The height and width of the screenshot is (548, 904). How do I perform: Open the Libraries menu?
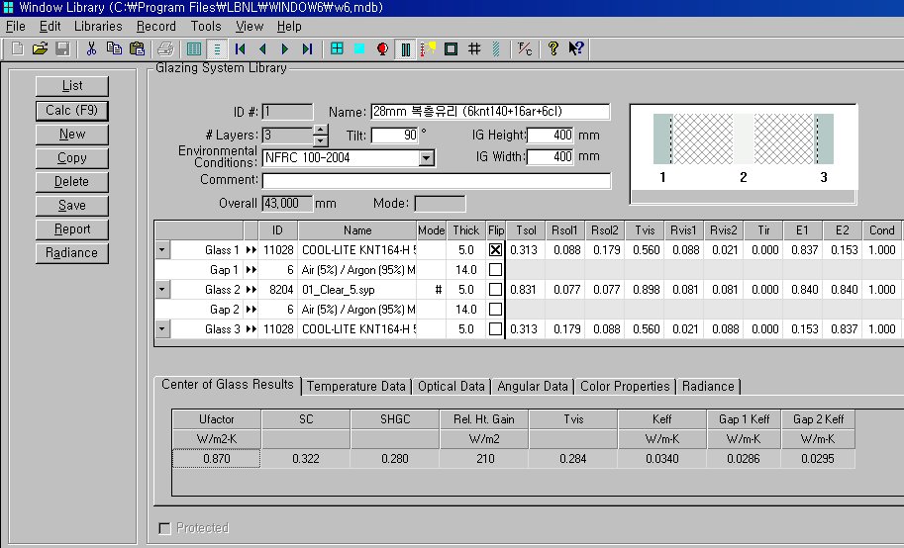[98, 26]
